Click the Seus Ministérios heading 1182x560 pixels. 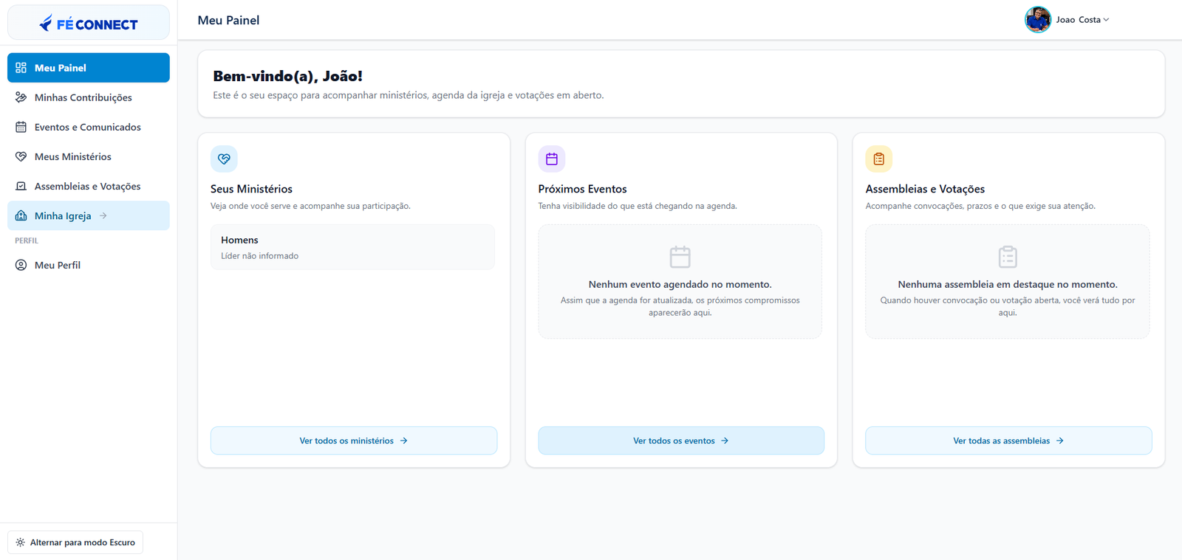[x=251, y=189]
